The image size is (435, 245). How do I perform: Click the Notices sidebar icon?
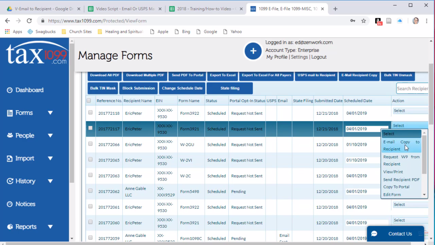[x=10, y=204]
